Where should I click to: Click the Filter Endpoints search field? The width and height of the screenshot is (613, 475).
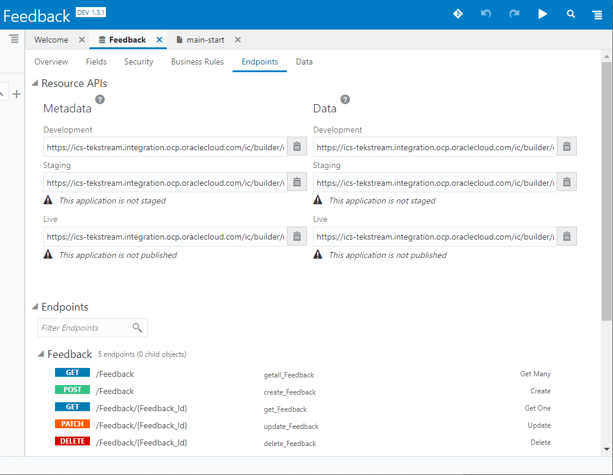point(93,328)
